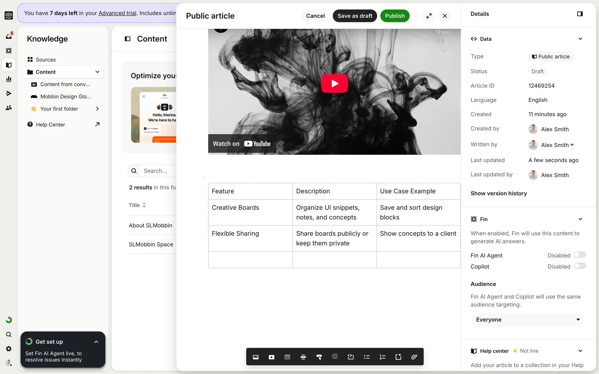The width and height of the screenshot is (599, 374).
Task: Click the paperclip attachment icon
Action: tap(414, 357)
